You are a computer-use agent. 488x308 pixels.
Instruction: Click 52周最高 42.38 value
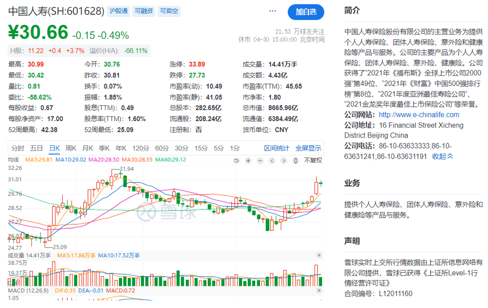pyautogui.click(x=49, y=130)
